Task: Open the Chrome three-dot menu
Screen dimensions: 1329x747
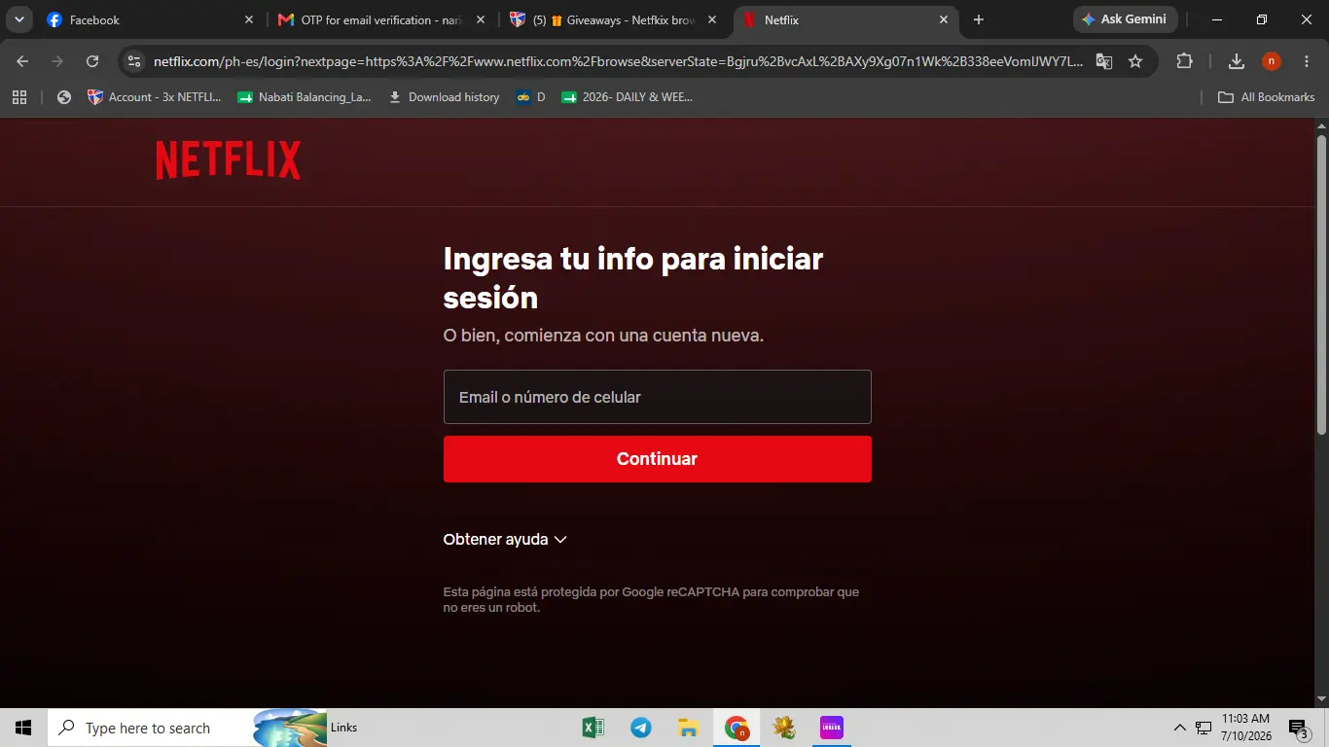Action: coord(1307,61)
